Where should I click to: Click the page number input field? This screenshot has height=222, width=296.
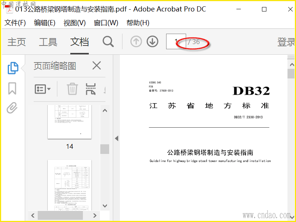click(176, 41)
